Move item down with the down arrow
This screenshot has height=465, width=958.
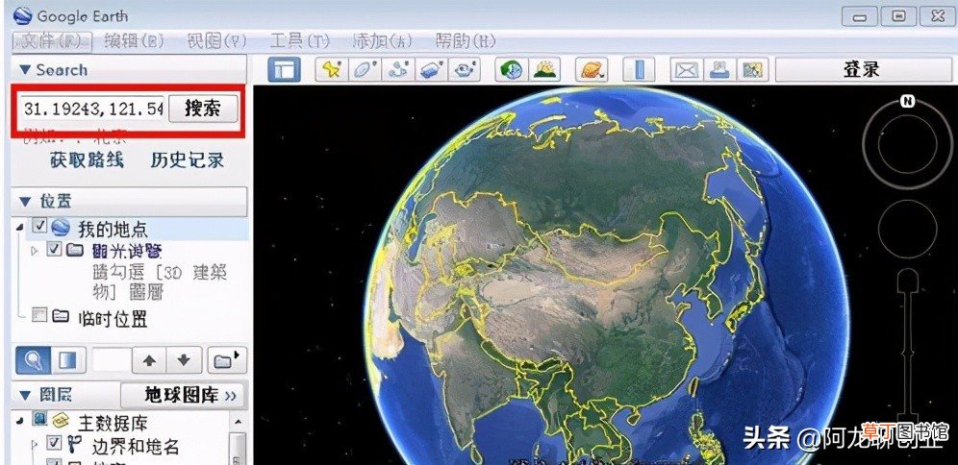coord(184,360)
